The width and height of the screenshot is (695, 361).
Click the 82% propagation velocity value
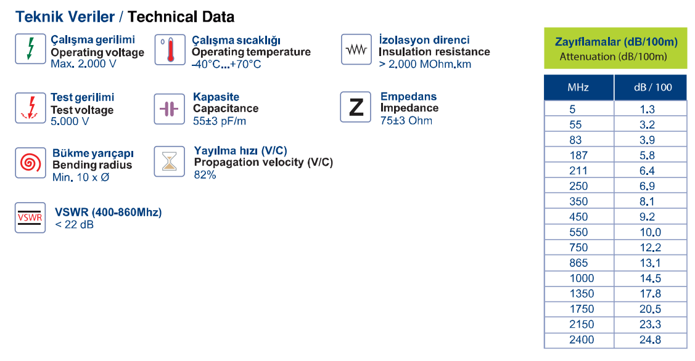pyautogui.click(x=205, y=175)
